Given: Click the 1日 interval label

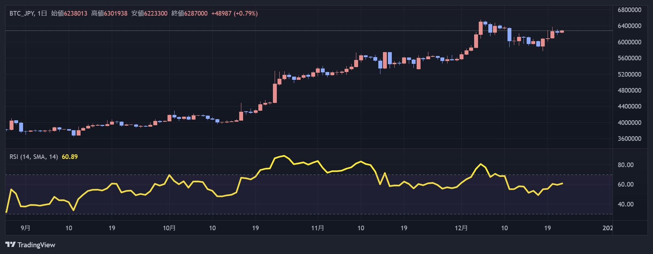Looking at the screenshot, I should click(x=42, y=13).
